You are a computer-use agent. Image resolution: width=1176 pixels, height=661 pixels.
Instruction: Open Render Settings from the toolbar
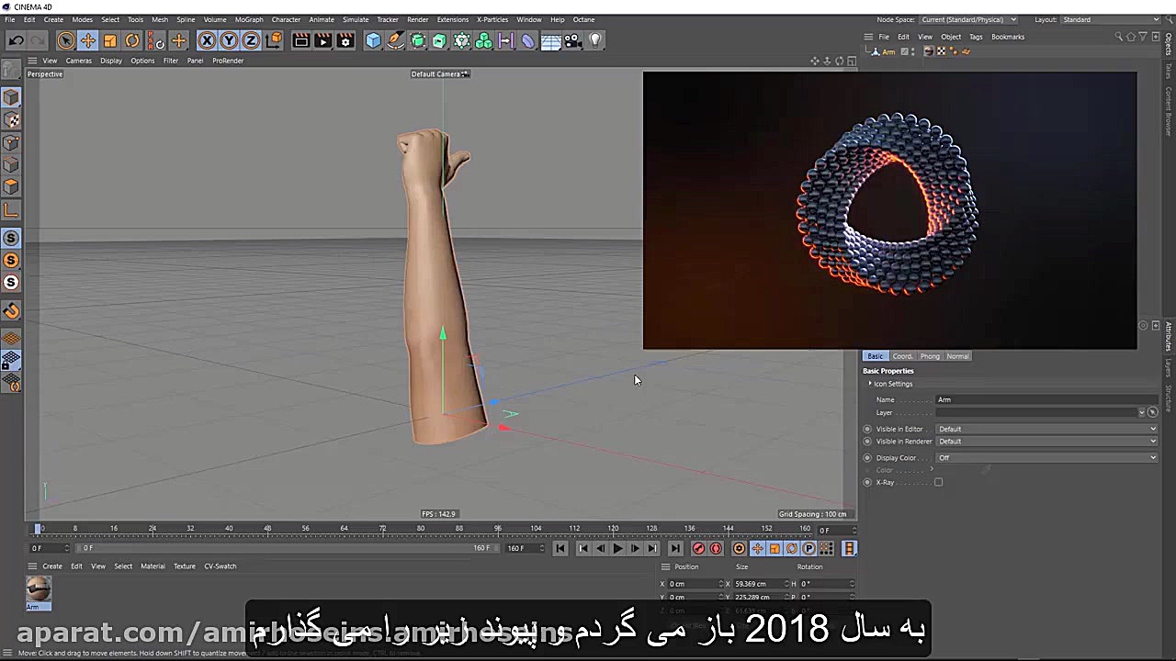[345, 40]
